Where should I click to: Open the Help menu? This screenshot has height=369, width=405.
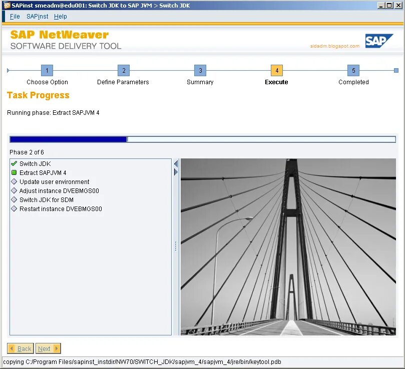61,16
